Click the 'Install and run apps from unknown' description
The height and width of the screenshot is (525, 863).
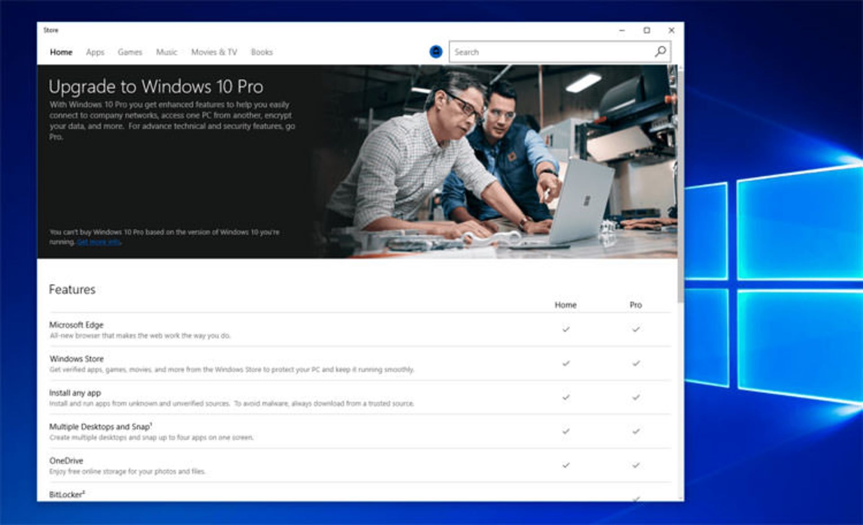[231, 404]
